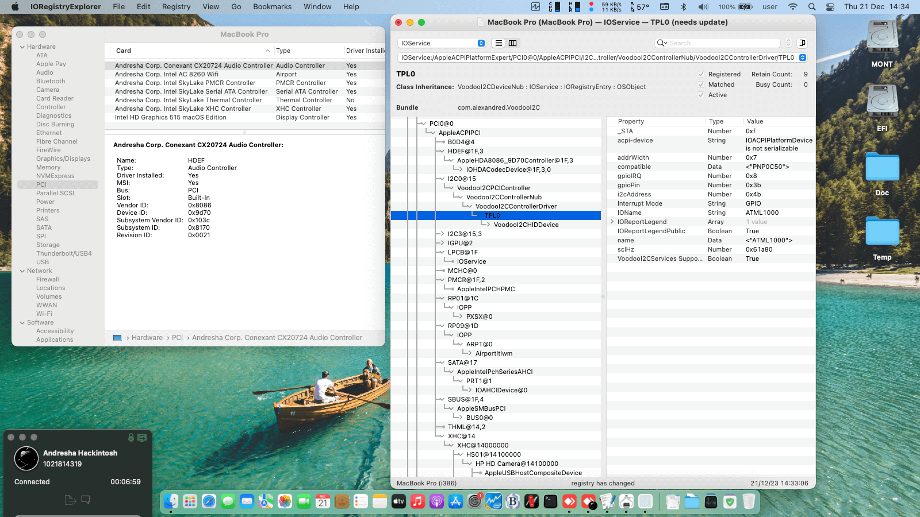Toggle the Registered checkbox

click(701, 74)
